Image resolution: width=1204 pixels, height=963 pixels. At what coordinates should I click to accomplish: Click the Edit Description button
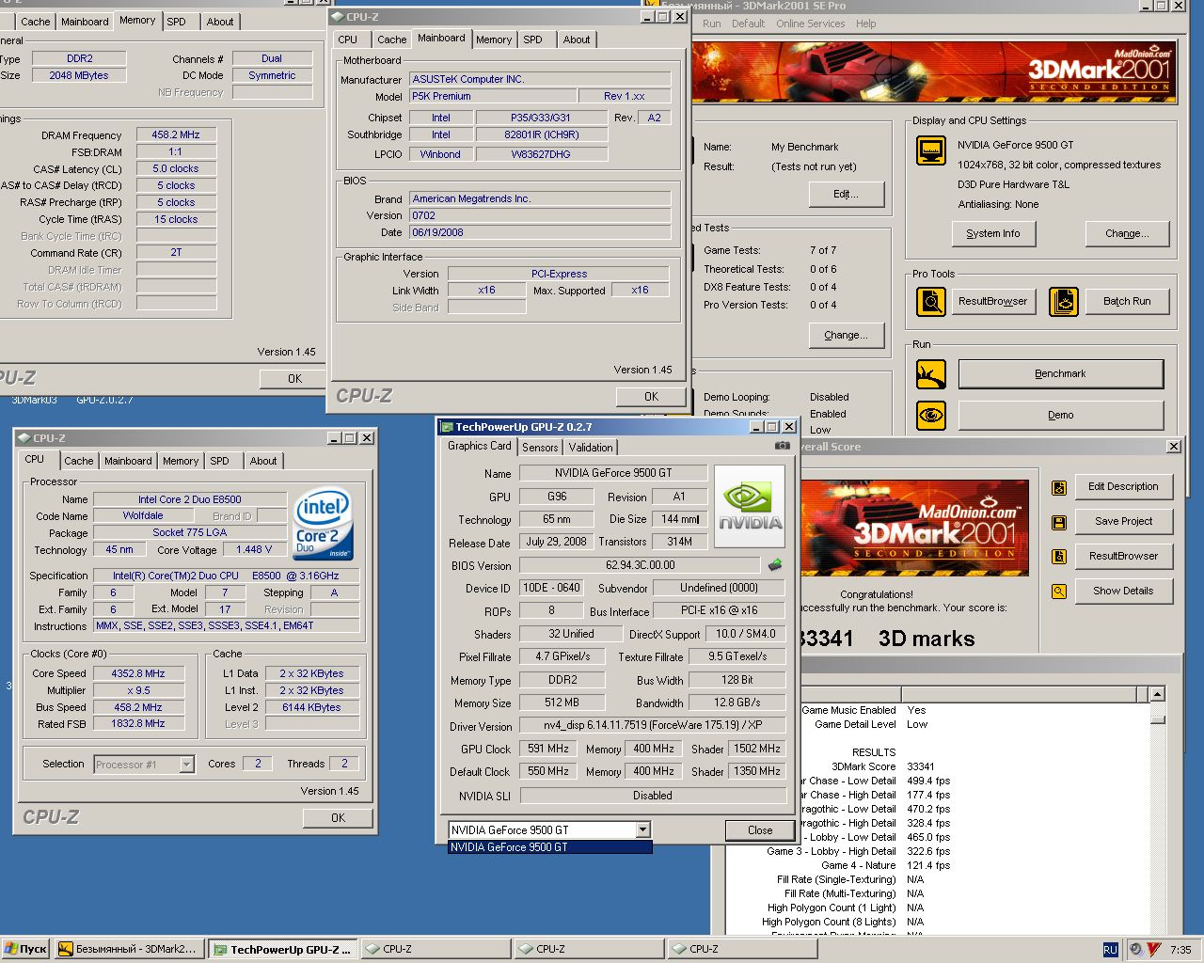tap(1123, 487)
